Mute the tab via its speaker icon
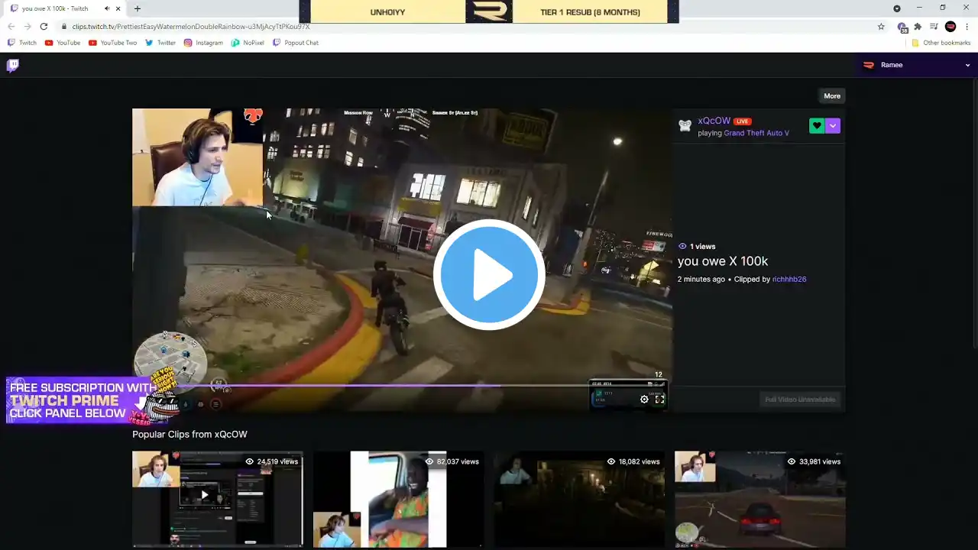 (x=106, y=8)
